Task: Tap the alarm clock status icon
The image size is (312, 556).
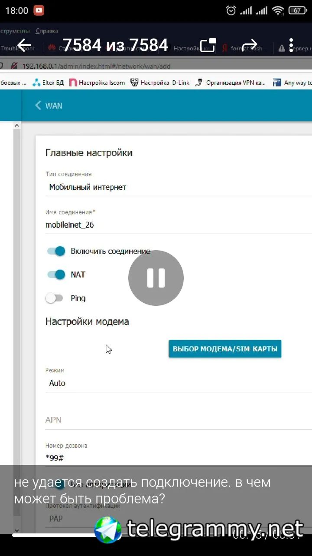Action: pyautogui.click(x=231, y=10)
